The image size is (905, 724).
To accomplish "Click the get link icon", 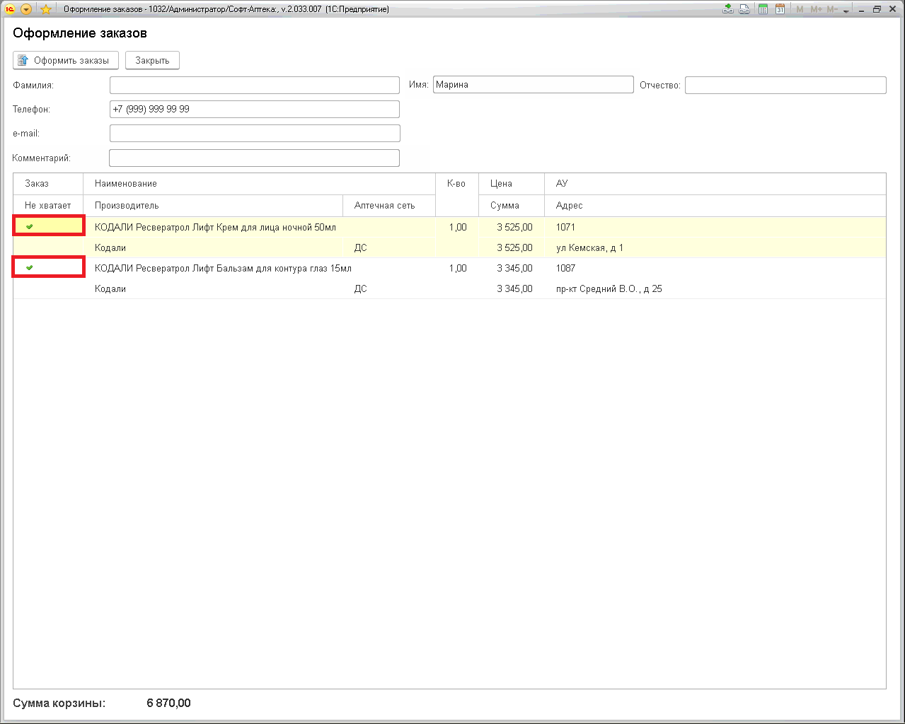I will 727,9.
